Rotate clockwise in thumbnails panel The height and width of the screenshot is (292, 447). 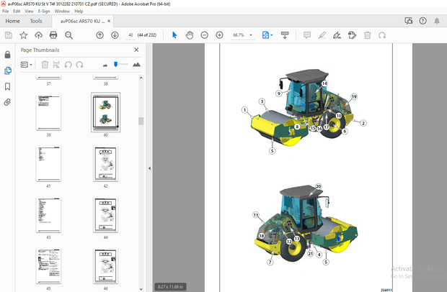[79, 65]
